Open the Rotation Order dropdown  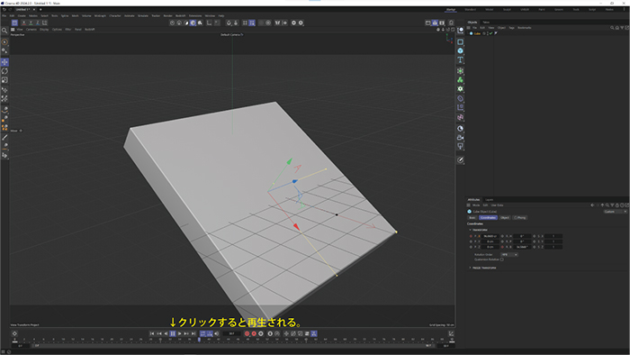point(509,254)
